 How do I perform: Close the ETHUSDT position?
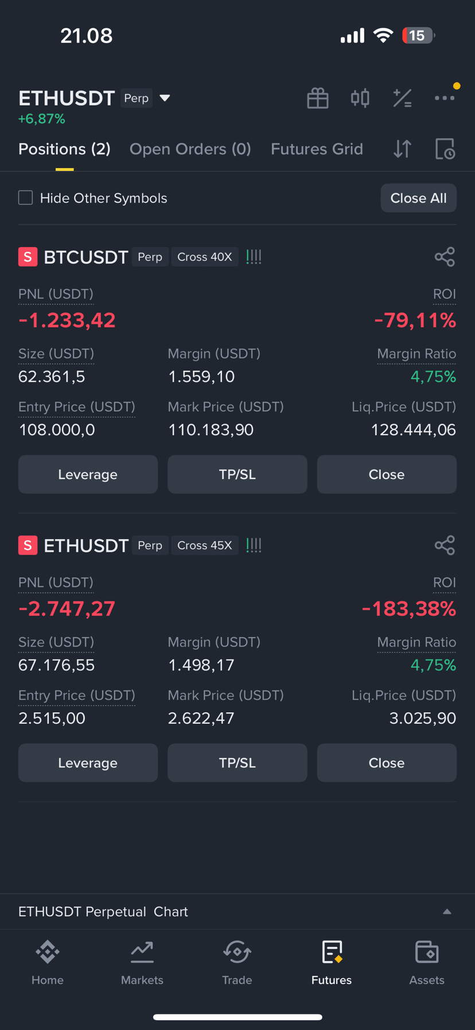pyautogui.click(x=387, y=763)
